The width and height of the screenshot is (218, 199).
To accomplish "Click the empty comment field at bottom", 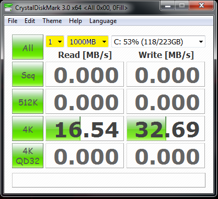I will pyautogui.click(x=109, y=180).
